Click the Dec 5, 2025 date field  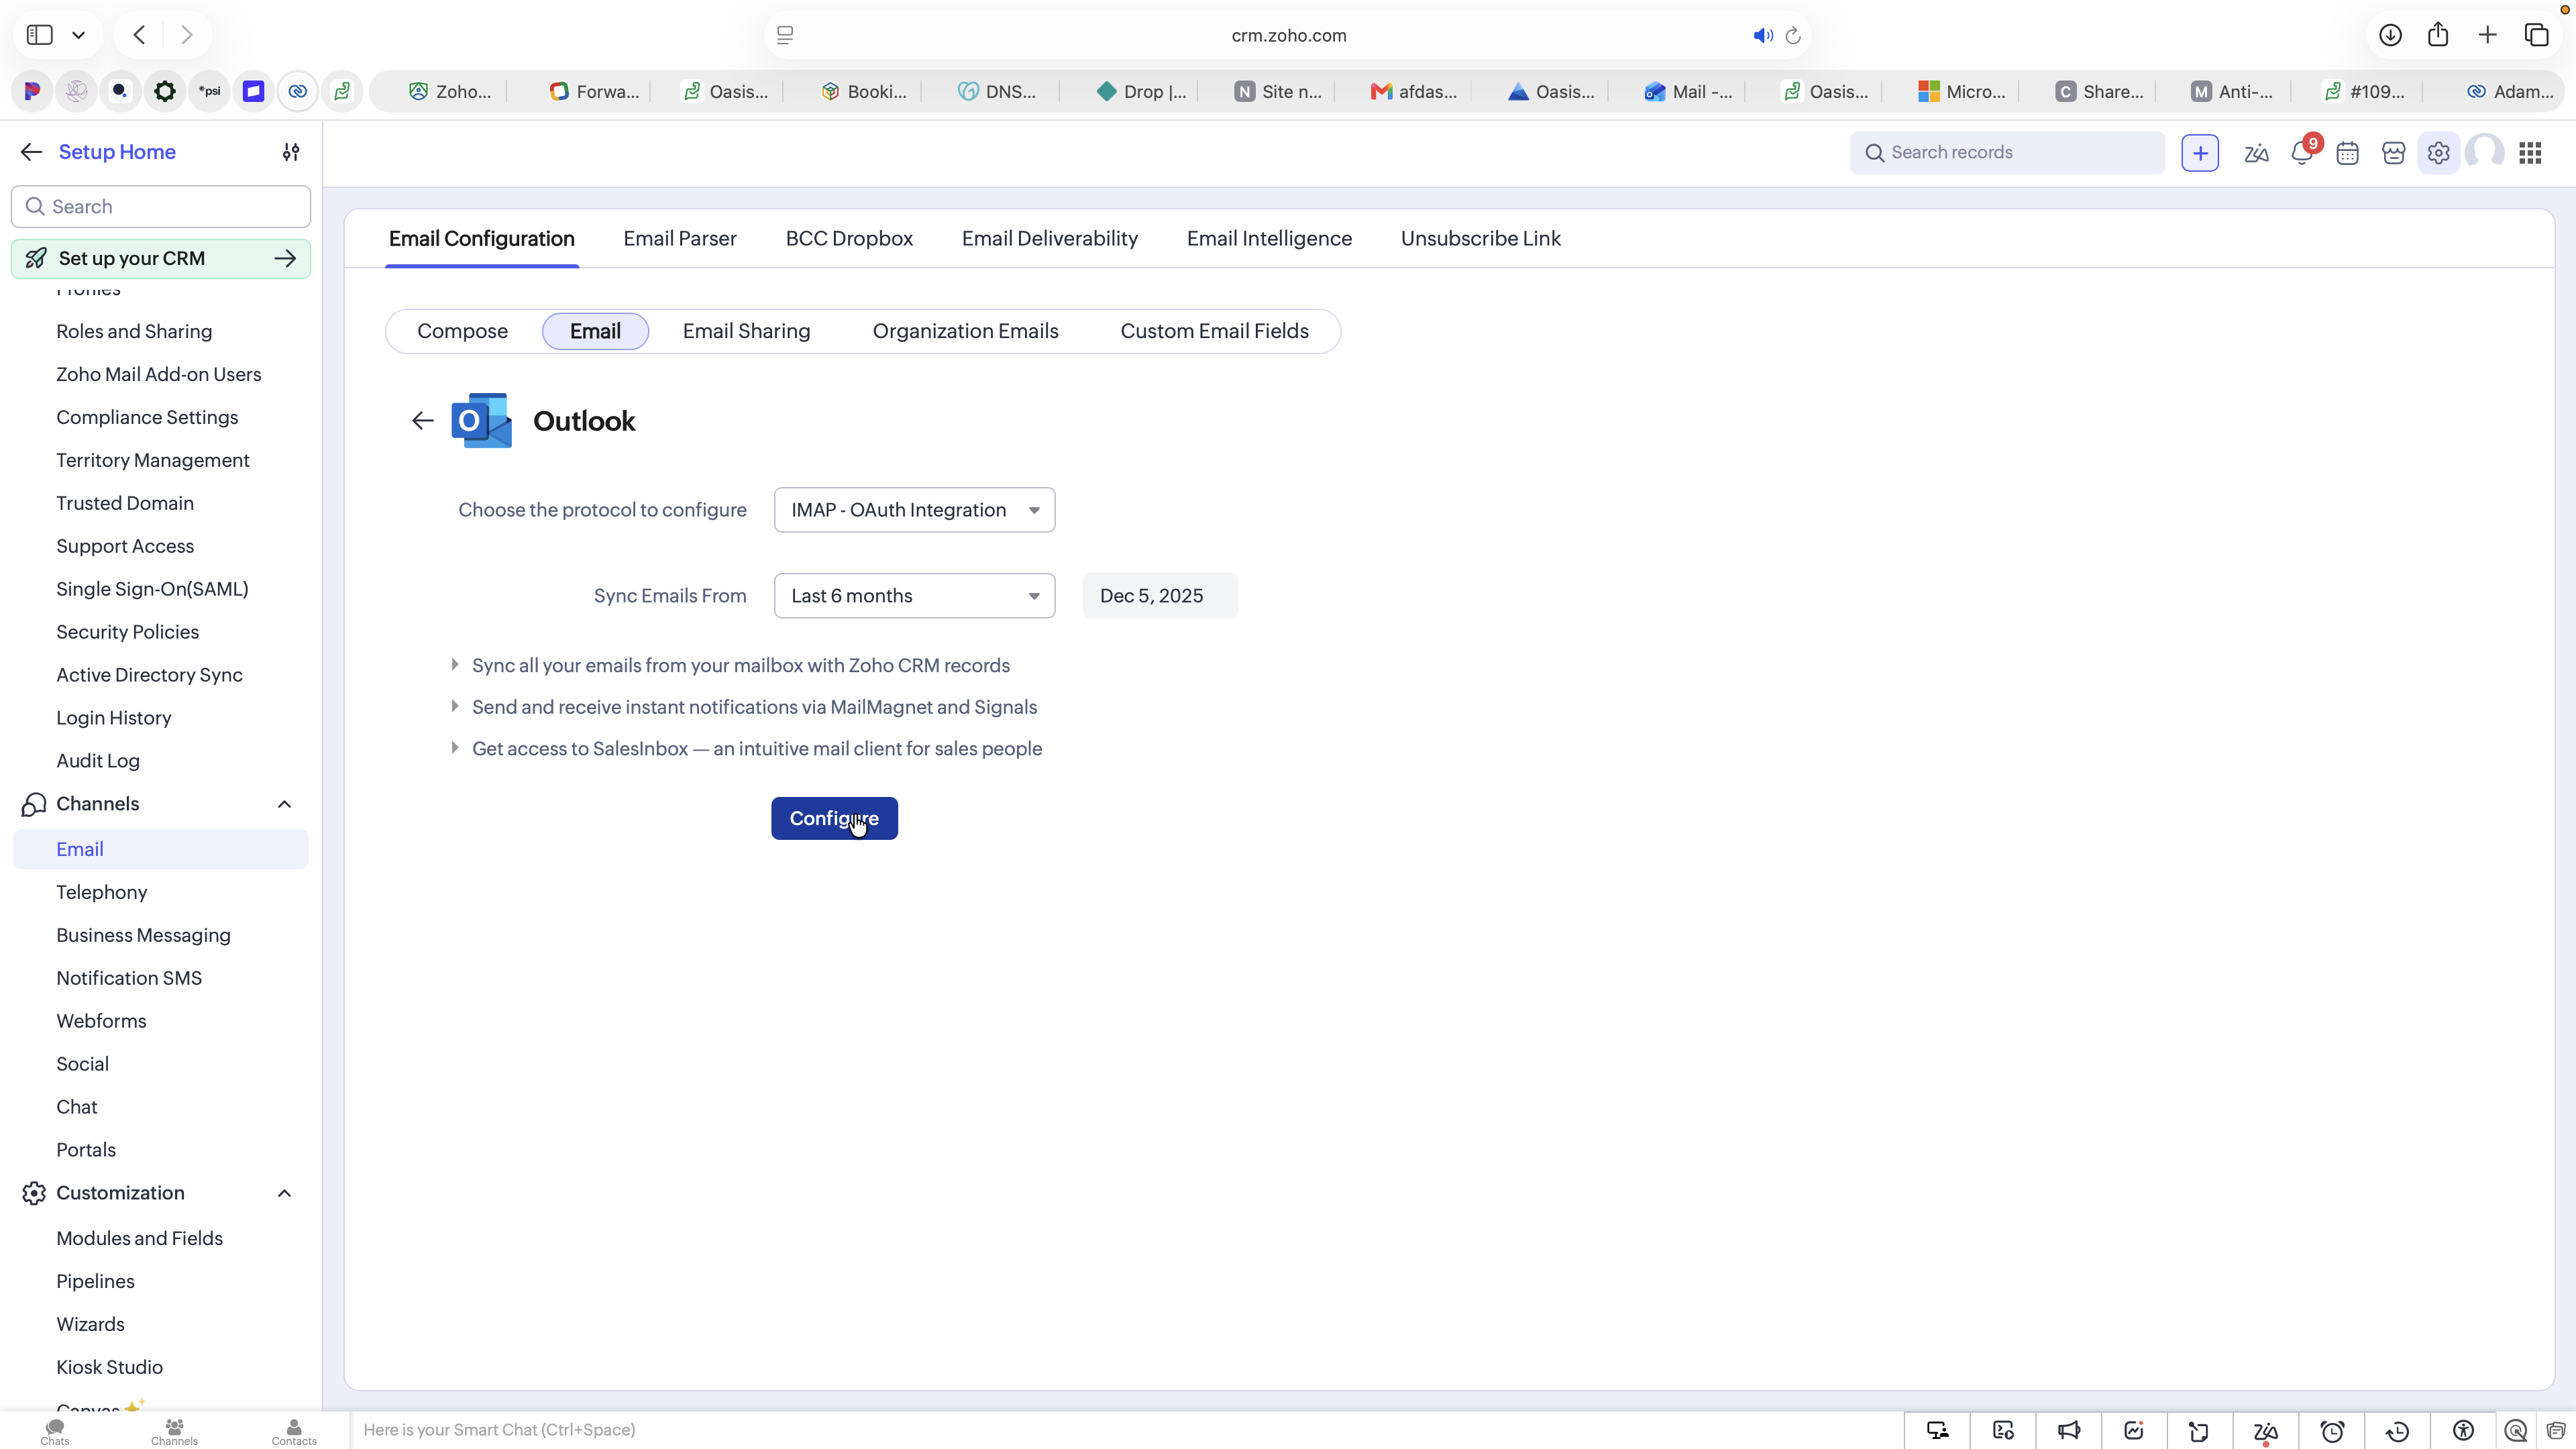[x=1160, y=596]
